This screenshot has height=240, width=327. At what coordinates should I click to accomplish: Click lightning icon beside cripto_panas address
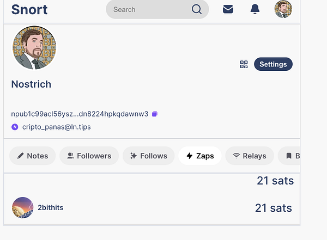[15, 127]
